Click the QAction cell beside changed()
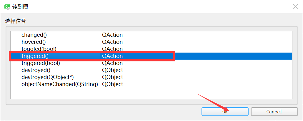Screen dimensions: 303x121 click(x=112, y=35)
